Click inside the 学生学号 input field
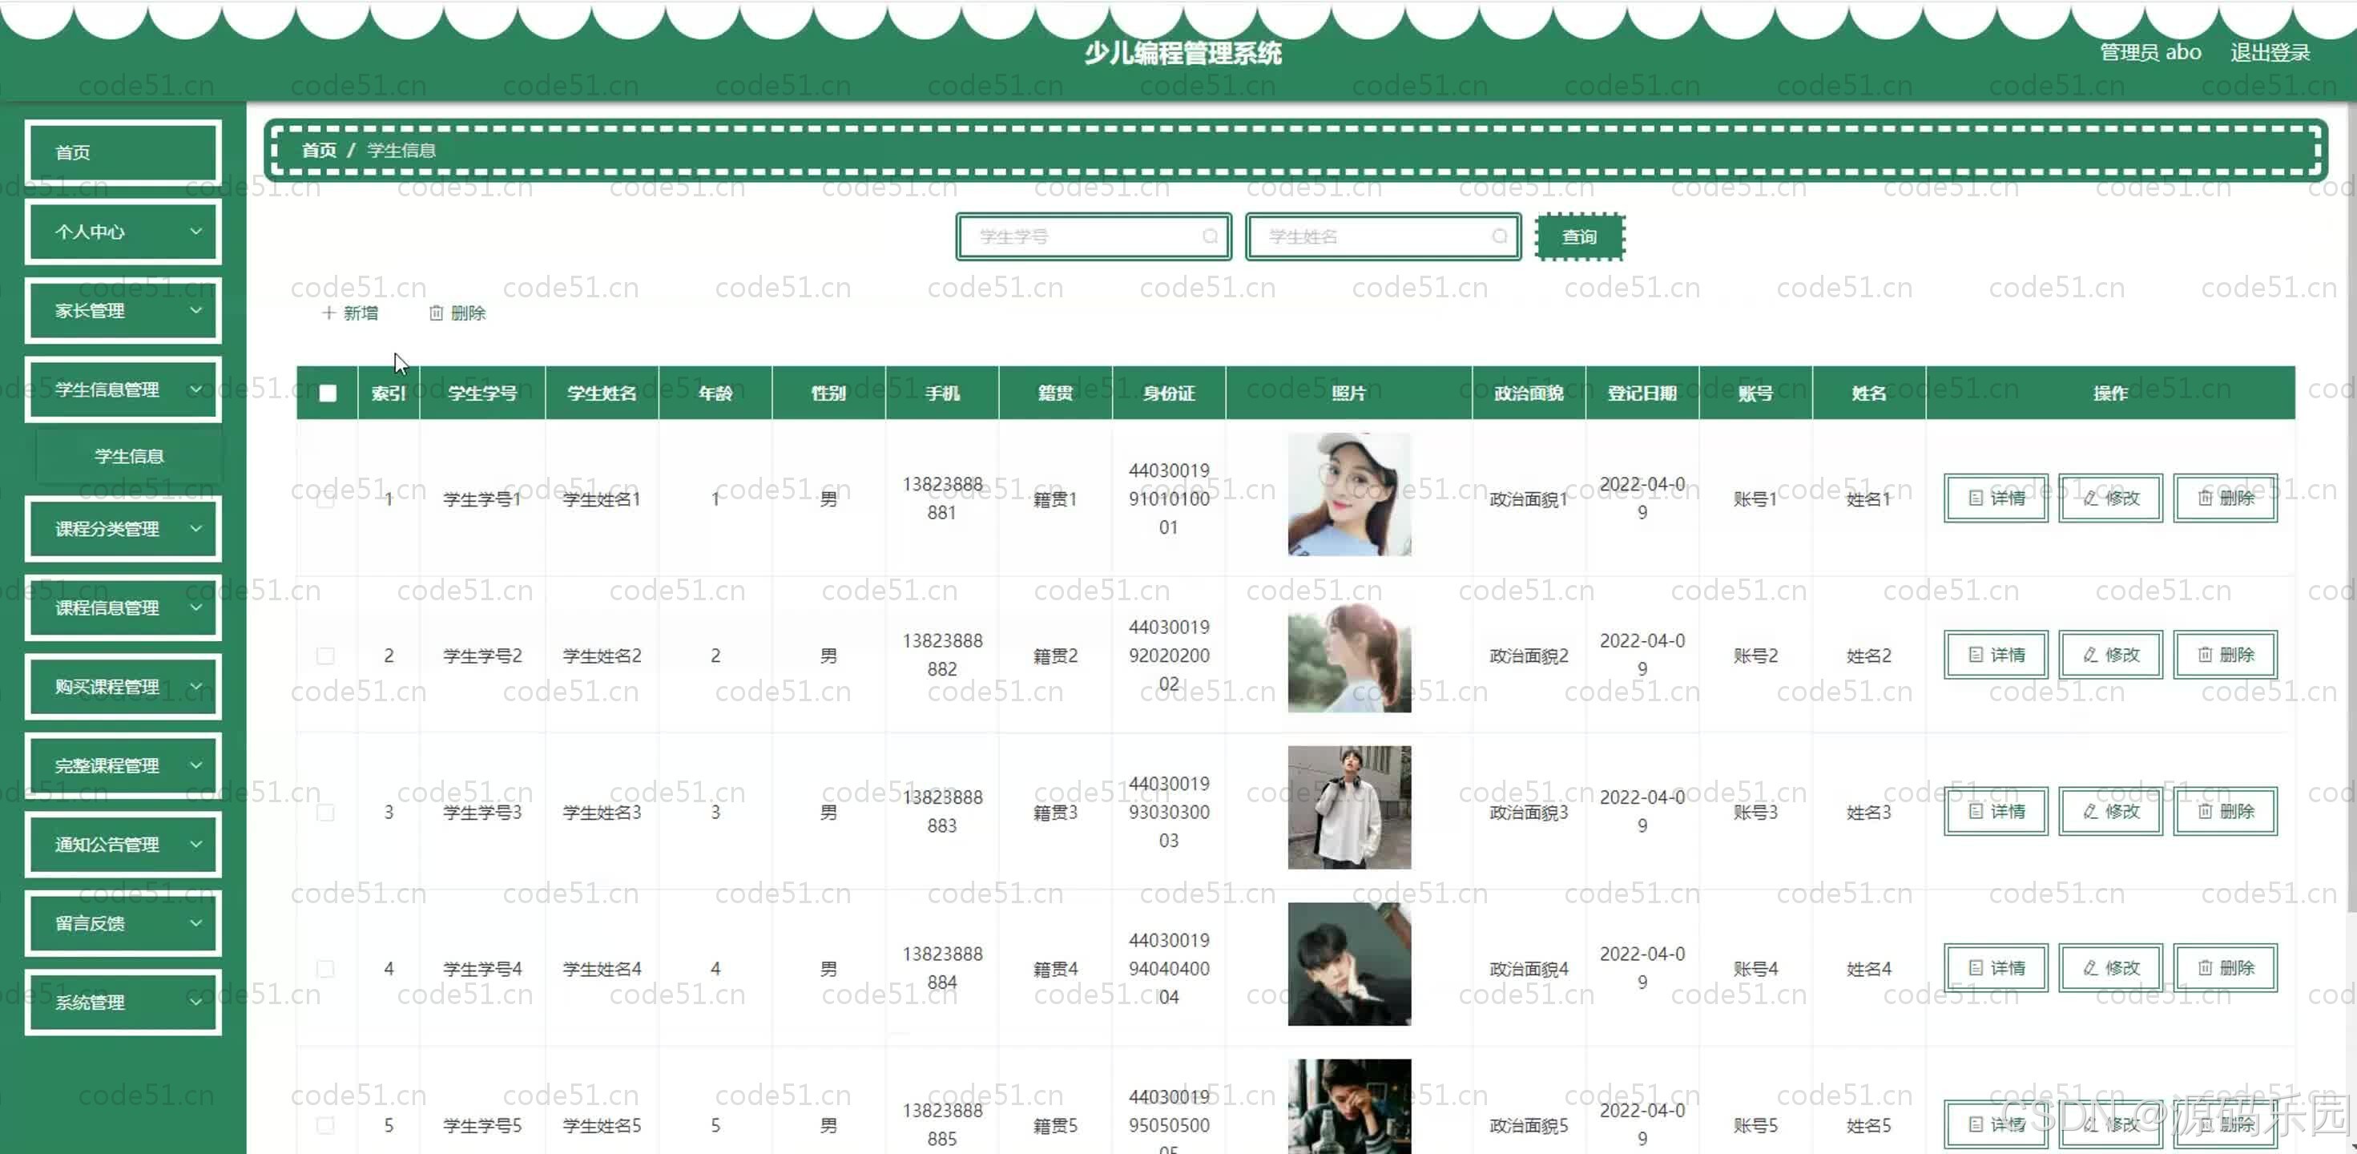The height and width of the screenshot is (1154, 2357). pos(1080,236)
